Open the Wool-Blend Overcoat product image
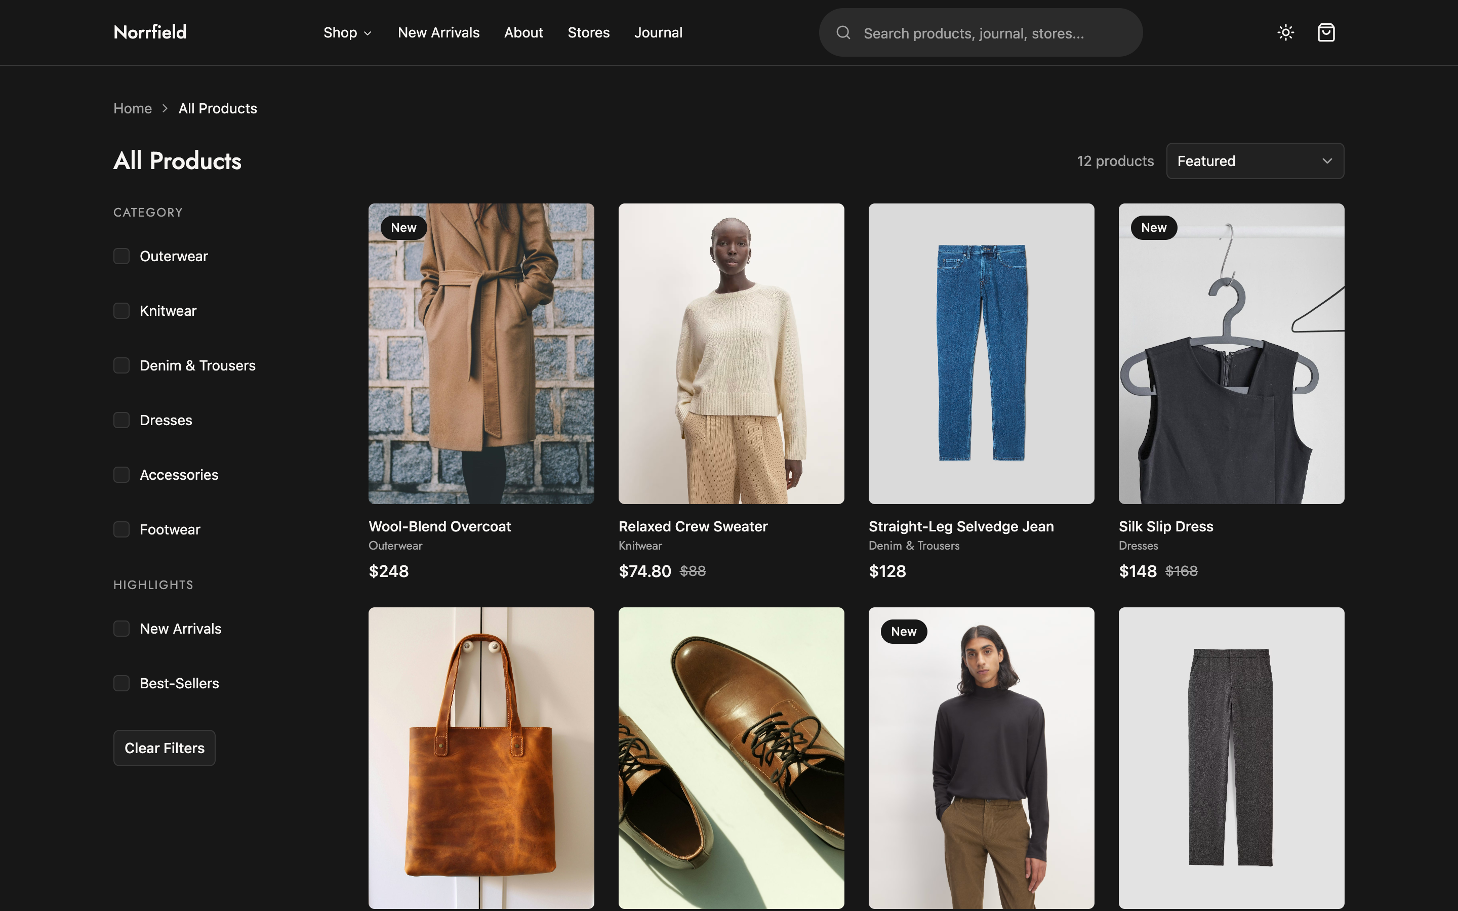The image size is (1458, 911). [x=481, y=354]
